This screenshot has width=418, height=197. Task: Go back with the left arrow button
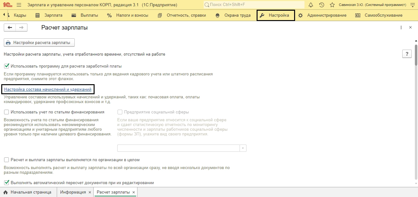click(10, 28)
